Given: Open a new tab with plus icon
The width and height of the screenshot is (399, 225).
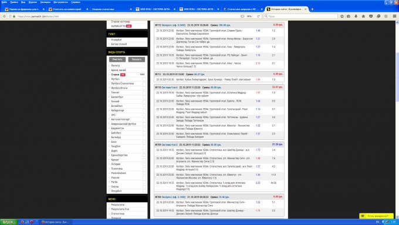Looking at the screenshot, I should click(312, 9).
